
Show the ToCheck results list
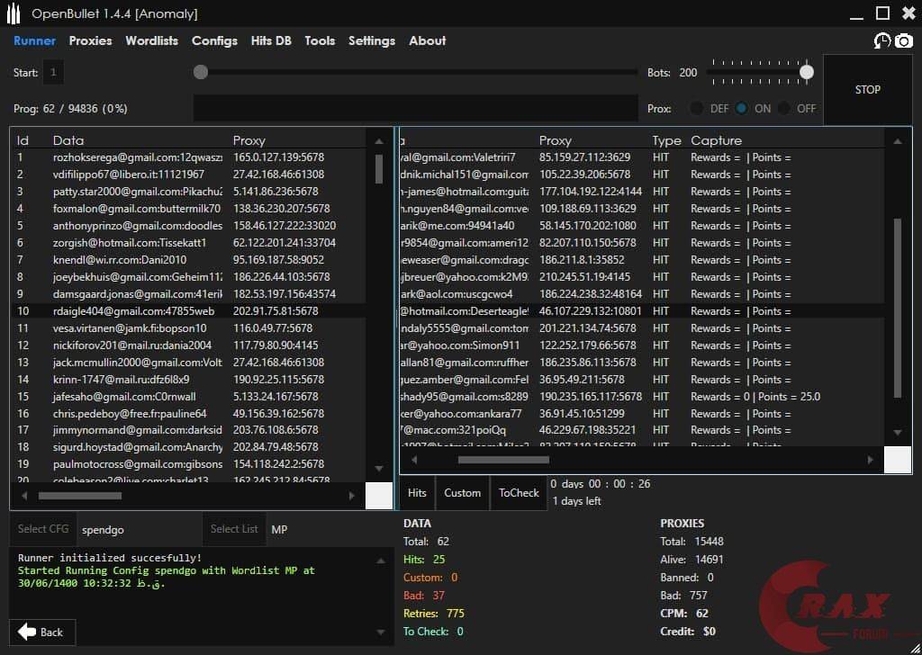519,493
